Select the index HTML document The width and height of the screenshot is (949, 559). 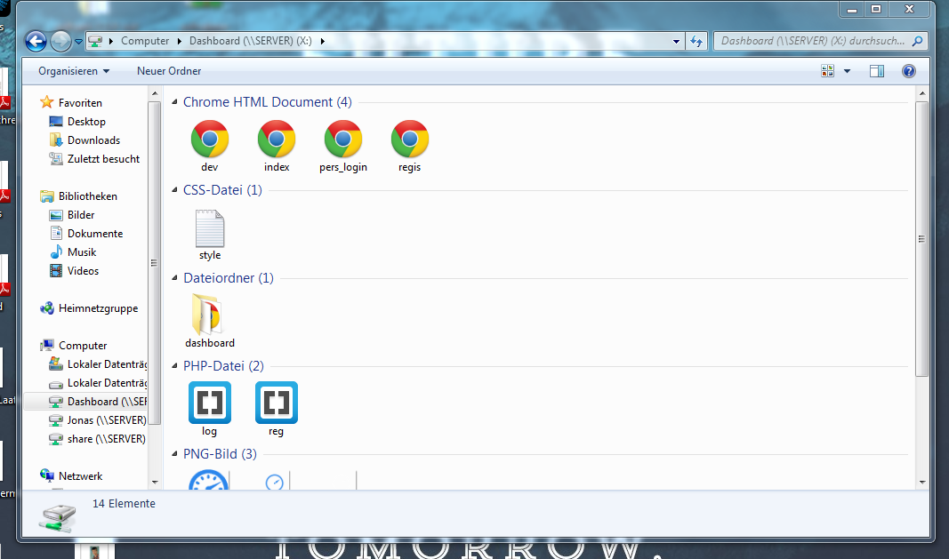click(x=277, y=146)
